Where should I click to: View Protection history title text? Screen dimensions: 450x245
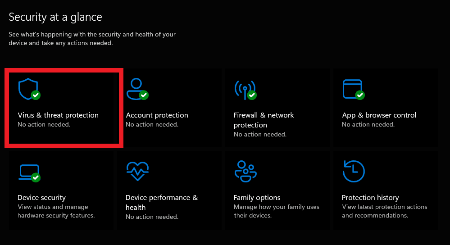(370, 198)
